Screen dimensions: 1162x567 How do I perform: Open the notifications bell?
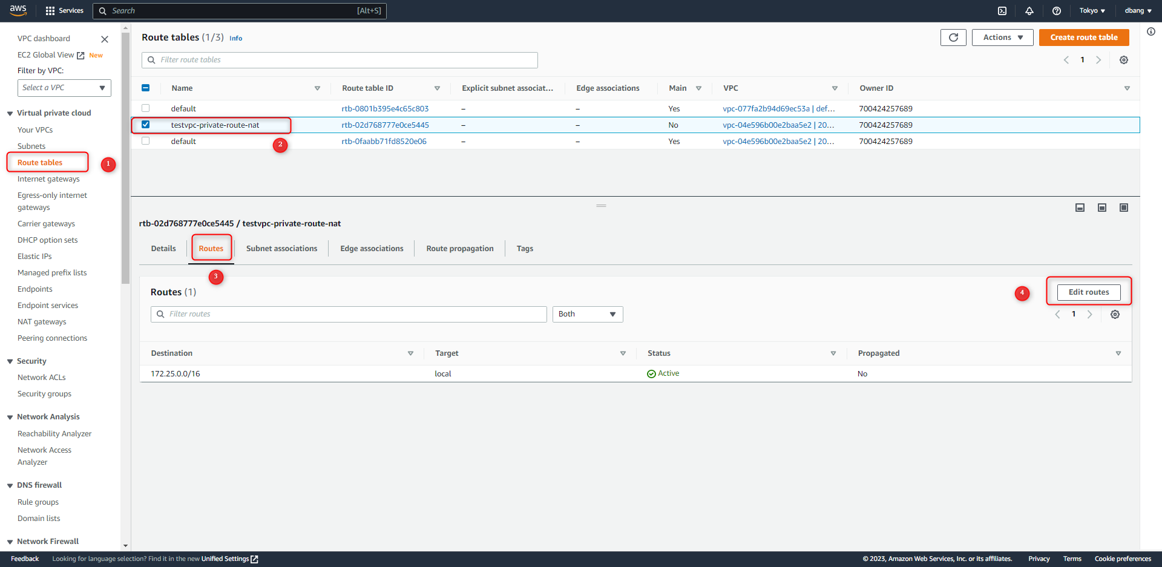coord(1029,11)
